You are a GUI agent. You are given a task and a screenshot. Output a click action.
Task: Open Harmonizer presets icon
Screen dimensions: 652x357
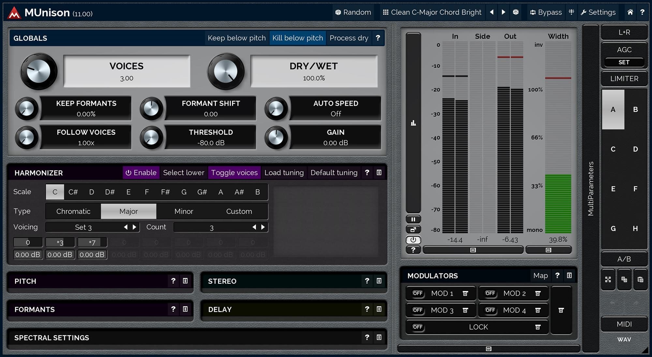tap(379, 172)
